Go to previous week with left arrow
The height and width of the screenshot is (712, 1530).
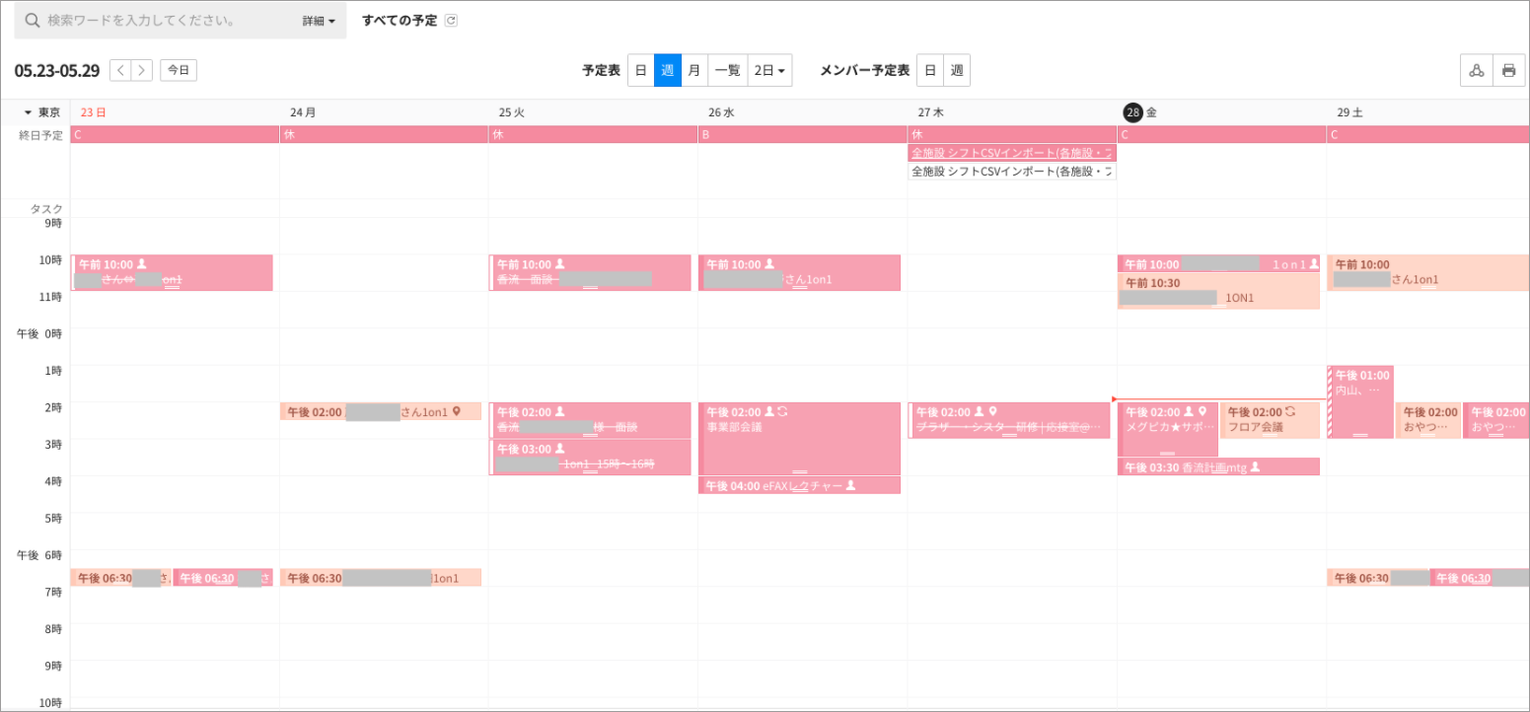pos(120,70)
